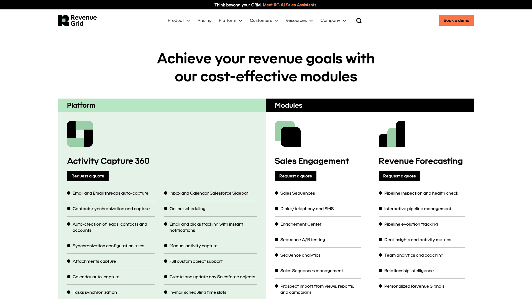Open the site search magnifier icon
The width and height of the screenshot is (532, 299).
(359, 21)
